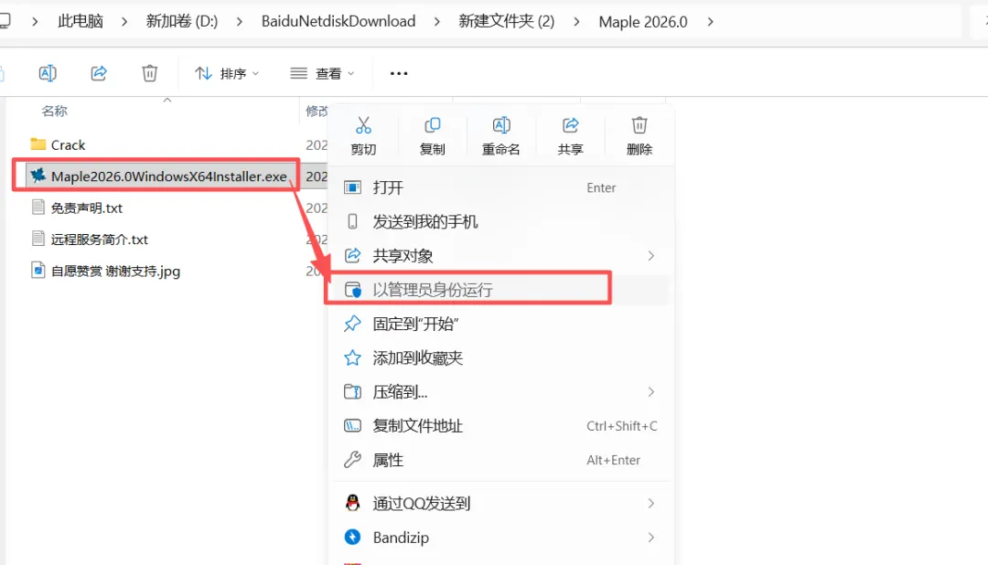Click the pin icon beside 固定到"开始"
This screenshot has width=988, height=565.
tap(353, 324)
